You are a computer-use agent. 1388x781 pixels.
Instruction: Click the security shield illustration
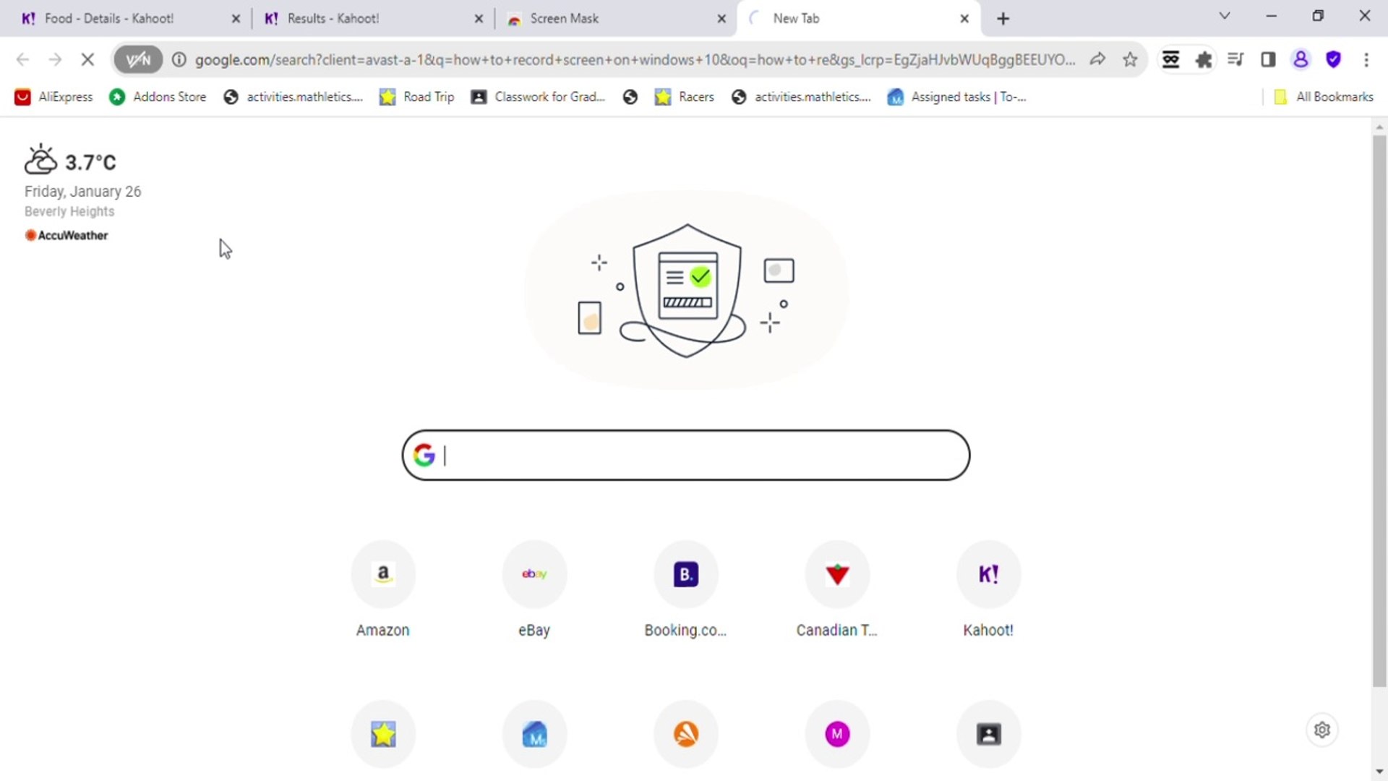pyautogui.click(x=687, y=290)
